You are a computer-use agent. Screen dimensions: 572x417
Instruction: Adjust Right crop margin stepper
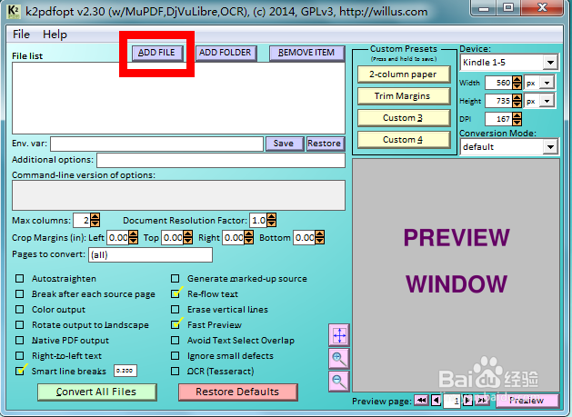(x=249, y=238)
